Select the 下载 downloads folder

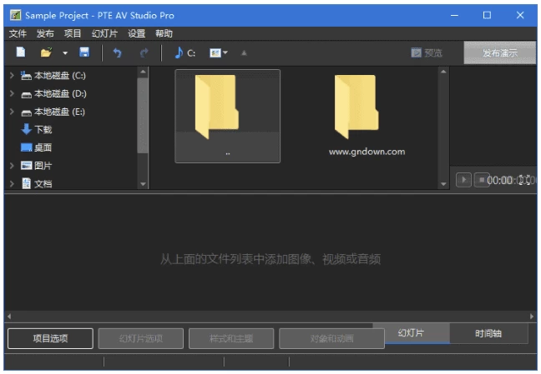[x=42, y=129]
